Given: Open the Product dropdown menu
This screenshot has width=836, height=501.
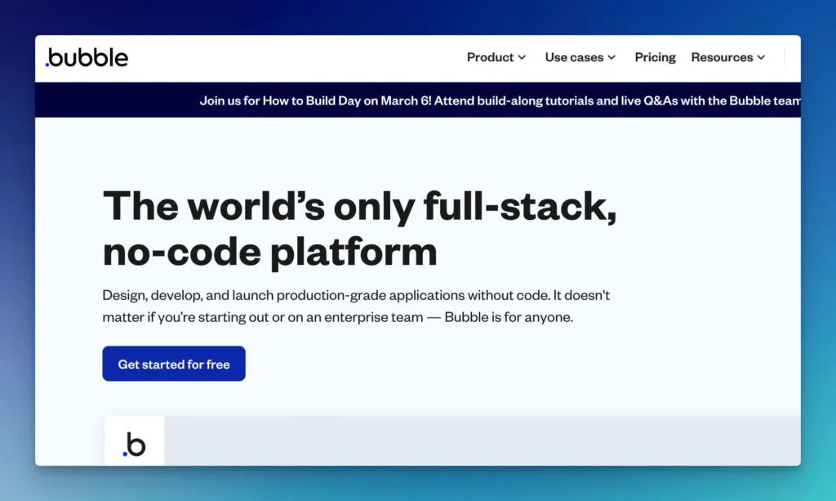Looking at the screenshot, I should tap(496, 57).
